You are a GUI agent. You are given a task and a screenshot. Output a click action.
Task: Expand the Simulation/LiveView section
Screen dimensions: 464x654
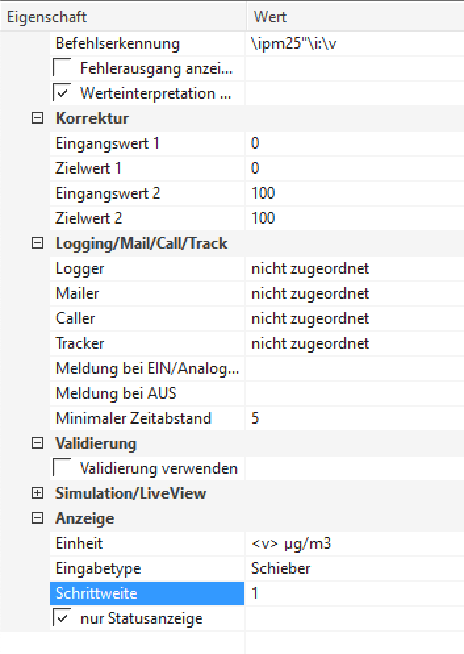37,493
